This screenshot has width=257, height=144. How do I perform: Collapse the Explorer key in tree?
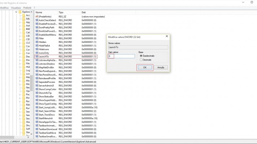[17, 12]
